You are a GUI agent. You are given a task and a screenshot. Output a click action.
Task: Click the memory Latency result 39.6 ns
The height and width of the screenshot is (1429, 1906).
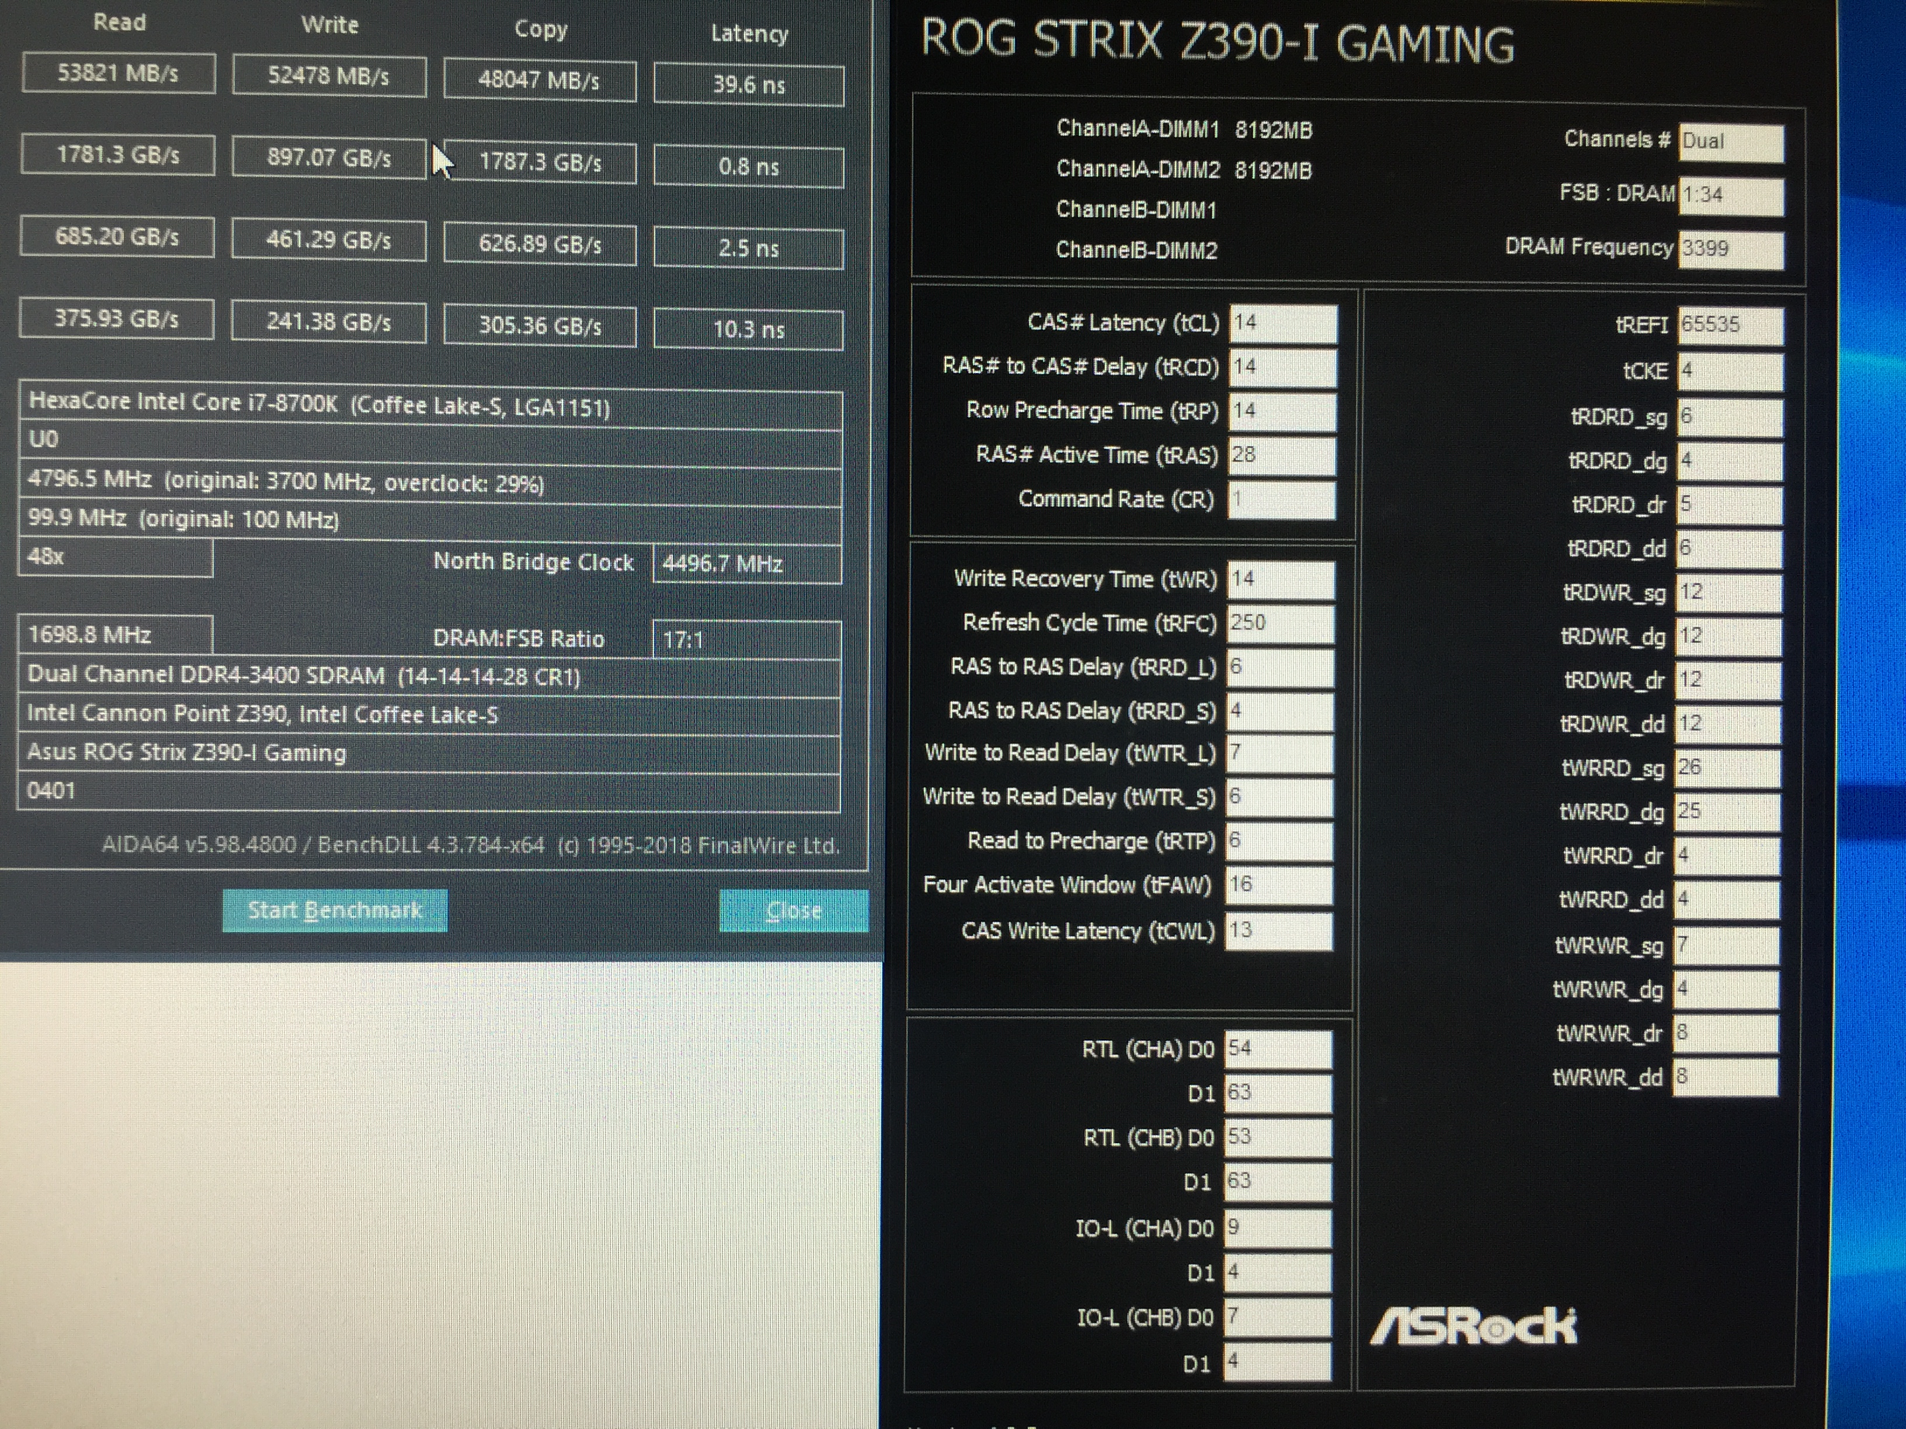(748, 85)
